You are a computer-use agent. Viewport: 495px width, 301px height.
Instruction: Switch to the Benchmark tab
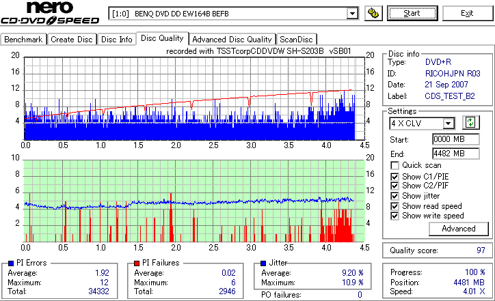pos(23,40)
